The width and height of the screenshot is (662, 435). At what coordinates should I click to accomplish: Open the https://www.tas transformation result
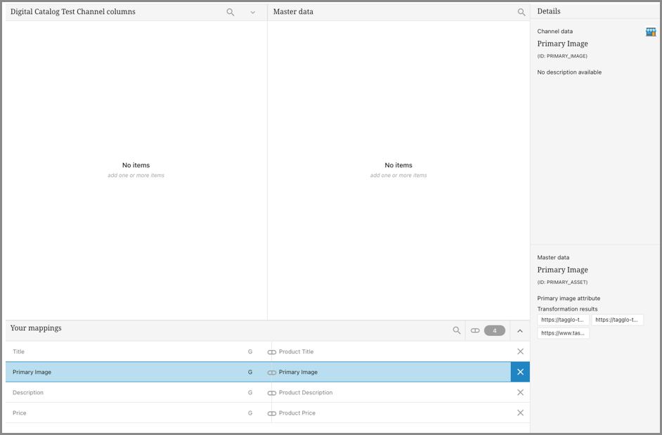click(564, 333)
